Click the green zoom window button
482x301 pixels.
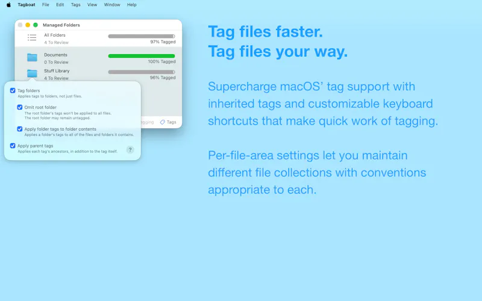36,25
